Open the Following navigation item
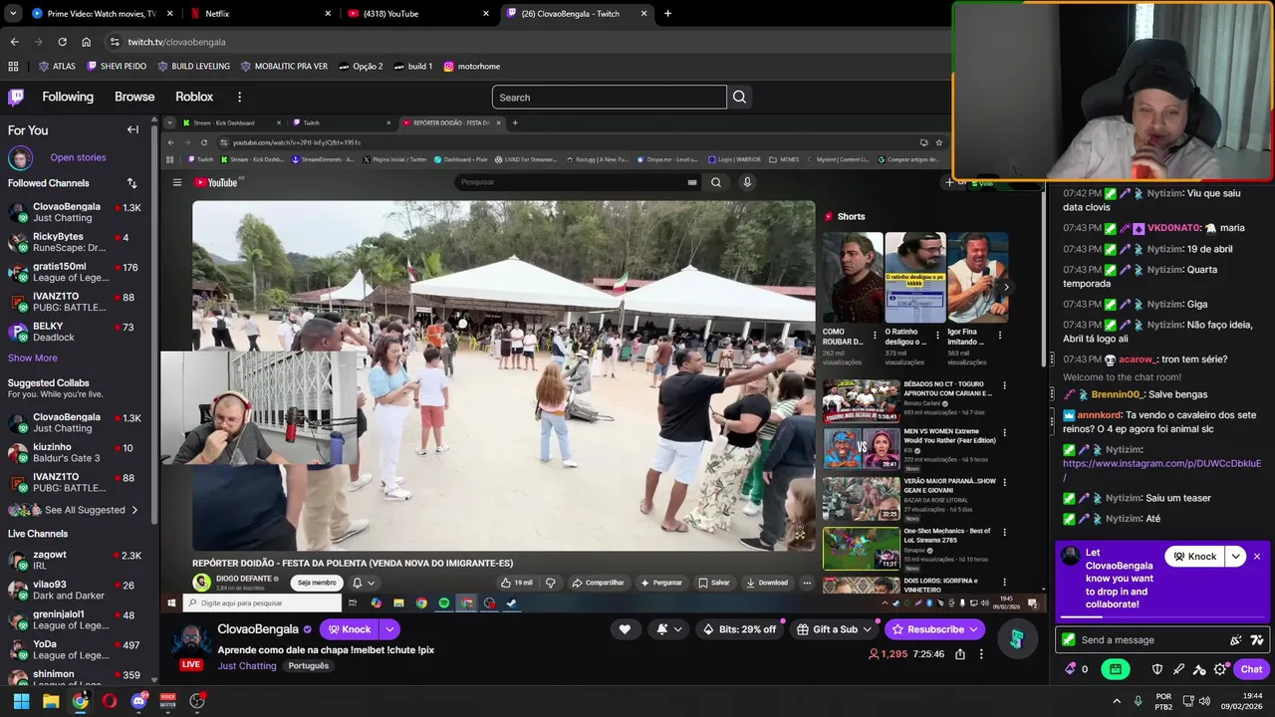 tap(68, 97)
